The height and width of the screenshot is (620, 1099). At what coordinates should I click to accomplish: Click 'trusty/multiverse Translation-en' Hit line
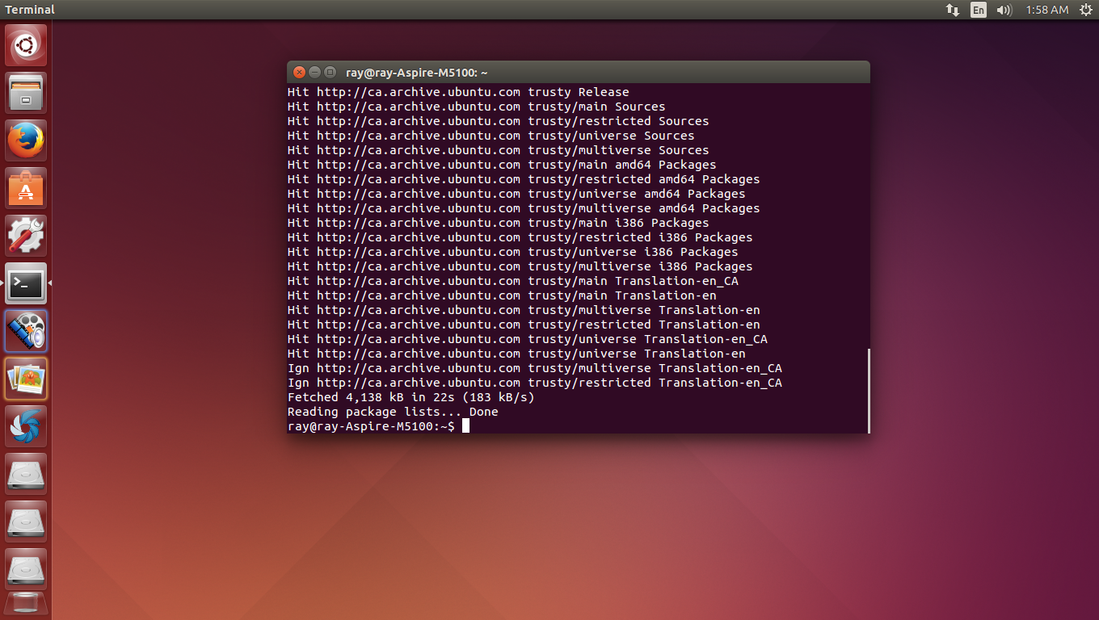click(524, 310)
